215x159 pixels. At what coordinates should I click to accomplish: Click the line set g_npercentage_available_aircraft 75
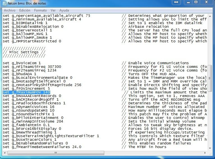(x=47, y=16)
